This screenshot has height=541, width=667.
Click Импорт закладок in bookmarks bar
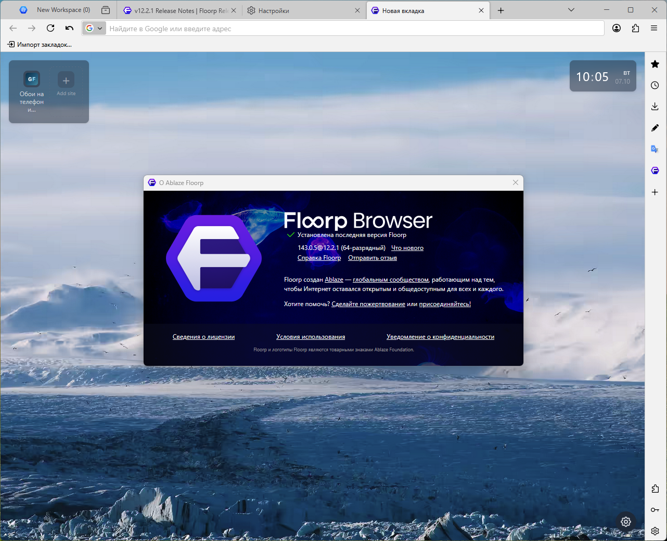click(40, 45)
